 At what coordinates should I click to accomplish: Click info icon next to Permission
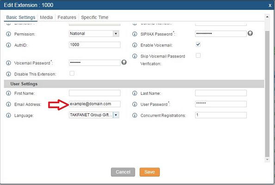[8, 34]
